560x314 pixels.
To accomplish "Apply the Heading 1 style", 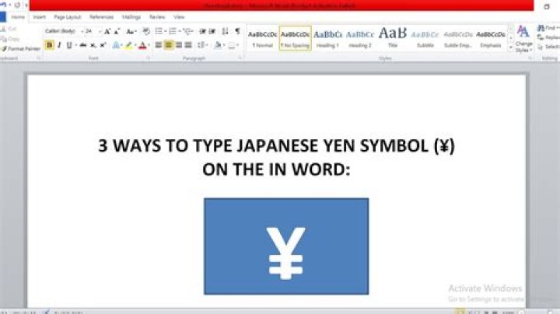I will (327, 38).
